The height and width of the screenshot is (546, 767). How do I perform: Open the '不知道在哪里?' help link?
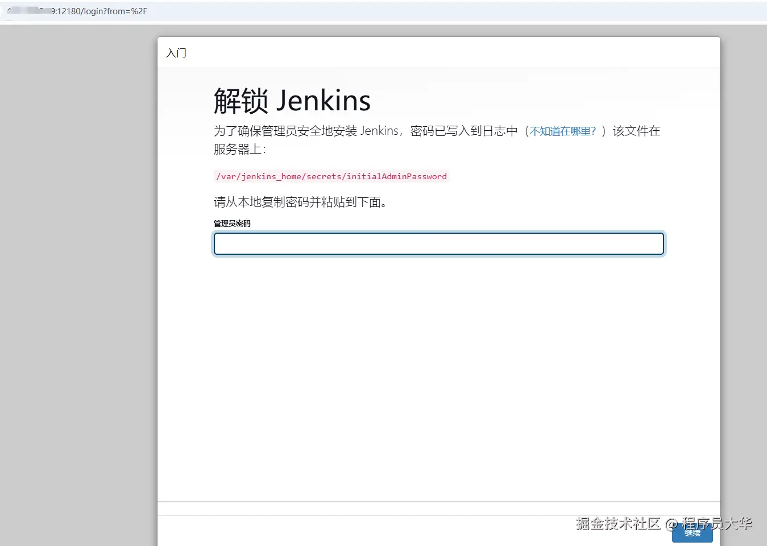point(562,131)
